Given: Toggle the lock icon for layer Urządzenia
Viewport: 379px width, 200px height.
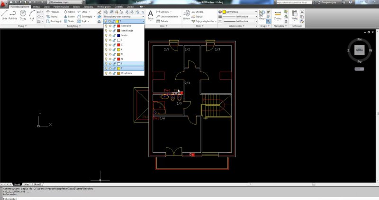Looking at the screenshot, I should [x=114, y=73].
